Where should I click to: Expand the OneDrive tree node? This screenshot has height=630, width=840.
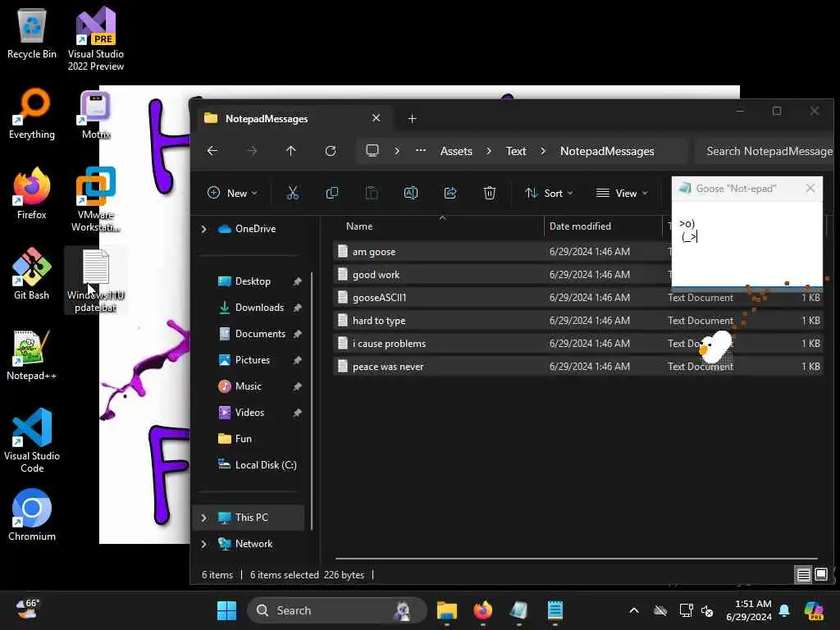point(203,229)
